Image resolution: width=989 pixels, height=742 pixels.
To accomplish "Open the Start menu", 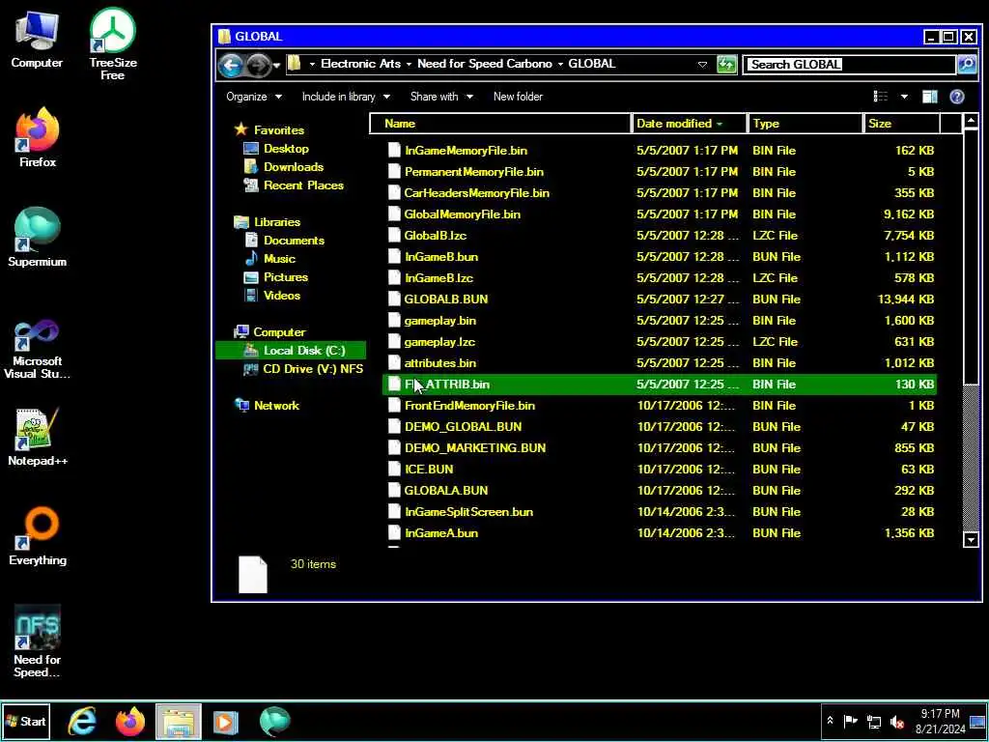I will tap(26, 721).
